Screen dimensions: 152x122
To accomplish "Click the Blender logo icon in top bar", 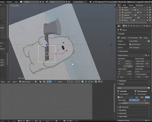I will point(91,2).
